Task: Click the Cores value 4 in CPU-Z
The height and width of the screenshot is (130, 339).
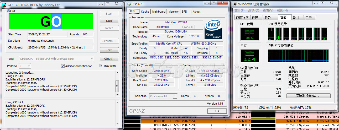Action: click(x=195, y=96)
